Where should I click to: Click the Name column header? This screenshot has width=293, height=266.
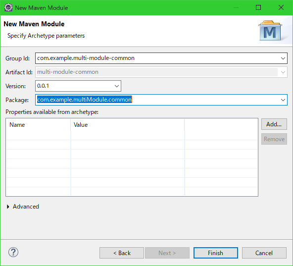[38, 125]
